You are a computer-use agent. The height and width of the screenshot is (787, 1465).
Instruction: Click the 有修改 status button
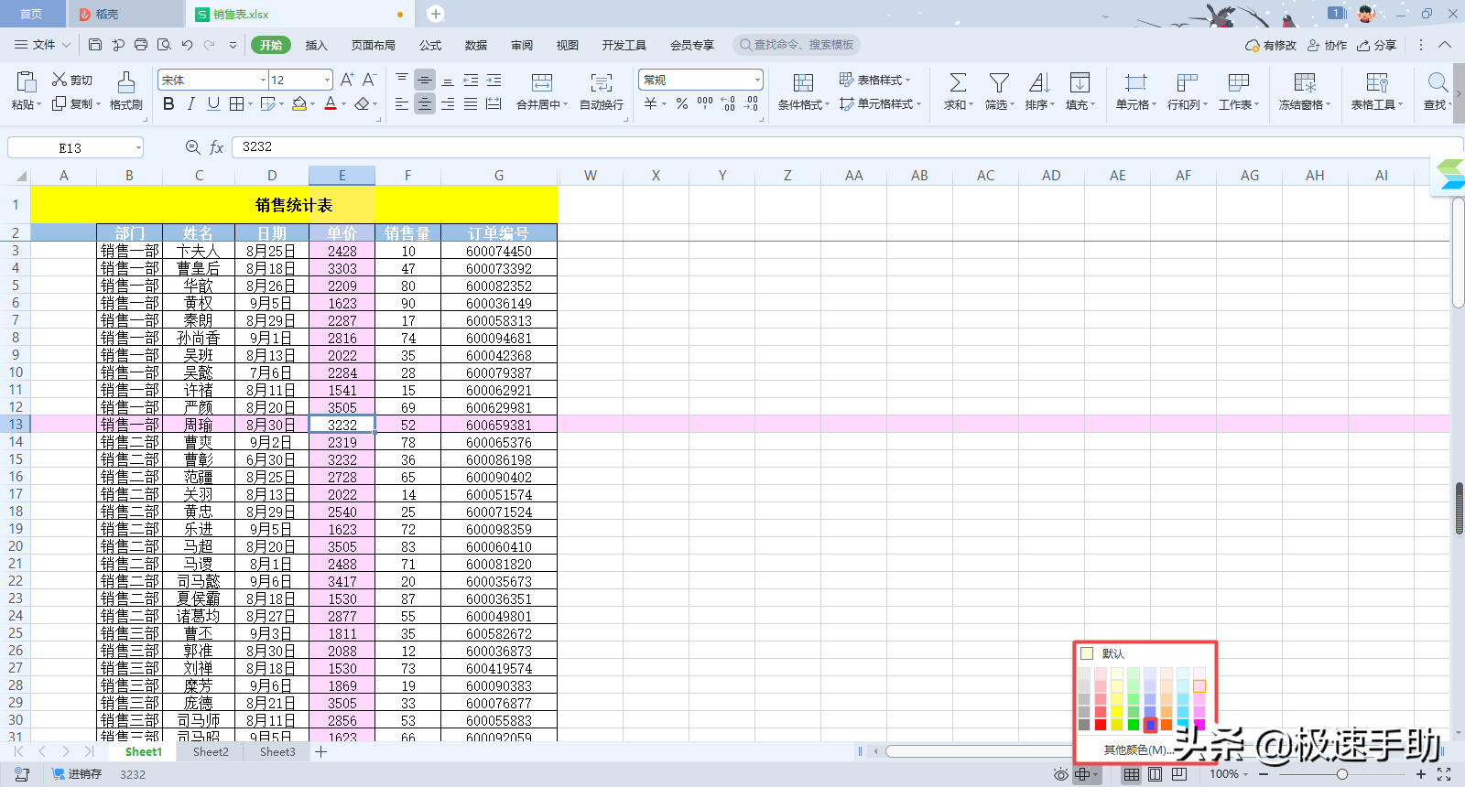pyautogui.click(x=1271, y=45)
